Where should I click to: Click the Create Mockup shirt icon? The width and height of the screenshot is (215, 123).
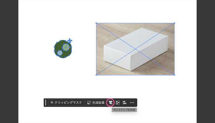(111, 102)
